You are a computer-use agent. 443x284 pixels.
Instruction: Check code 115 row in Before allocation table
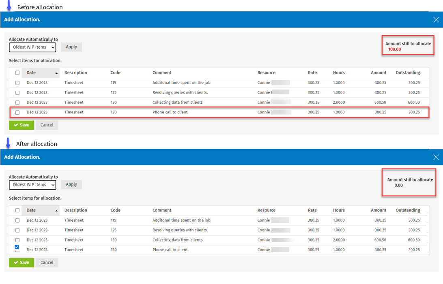point(17,83)
